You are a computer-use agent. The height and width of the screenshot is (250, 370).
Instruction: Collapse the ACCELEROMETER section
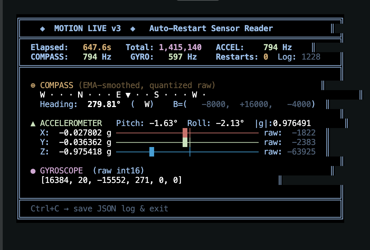point(71,123)
